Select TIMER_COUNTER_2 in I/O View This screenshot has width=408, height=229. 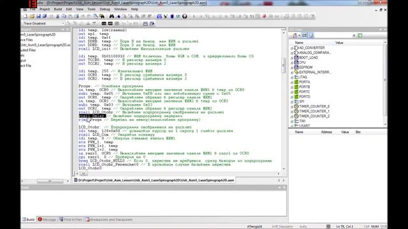click(x=314, y=116)
